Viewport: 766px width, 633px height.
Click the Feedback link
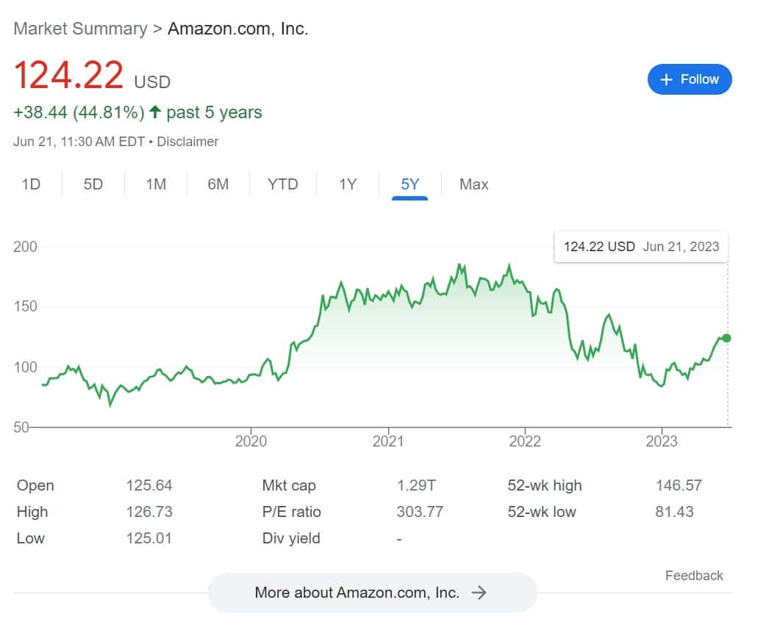(x=694, y=576)
